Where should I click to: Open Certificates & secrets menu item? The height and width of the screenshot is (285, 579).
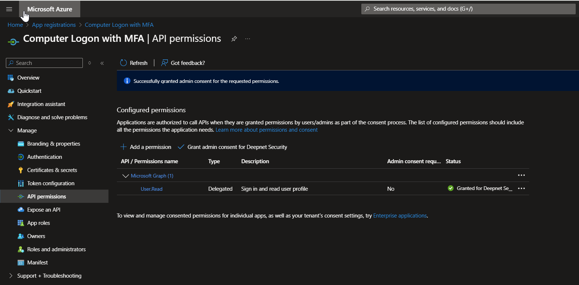click(x=52, y=170)
